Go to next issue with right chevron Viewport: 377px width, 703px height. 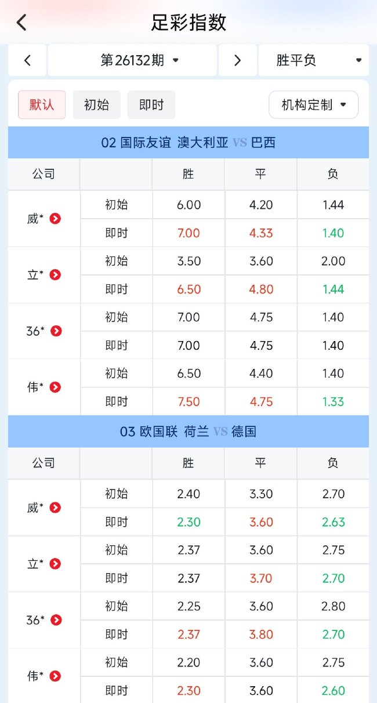point(237,60)
